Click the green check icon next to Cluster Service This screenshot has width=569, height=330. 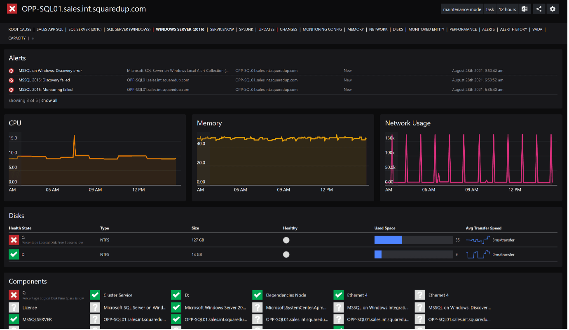(x=95, y=295)
